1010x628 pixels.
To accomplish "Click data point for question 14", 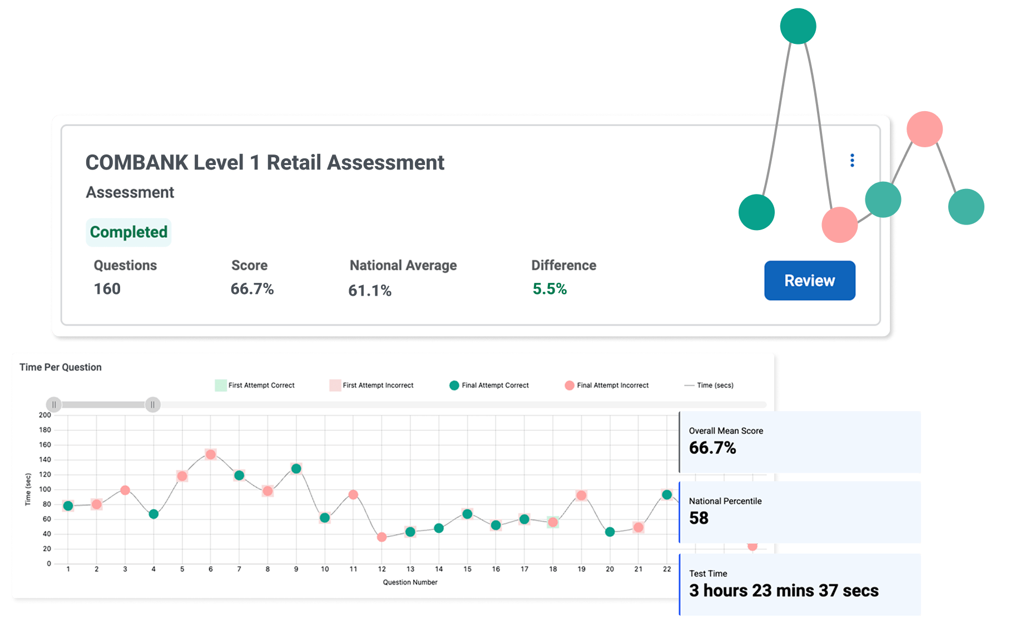I will (439, 528).
